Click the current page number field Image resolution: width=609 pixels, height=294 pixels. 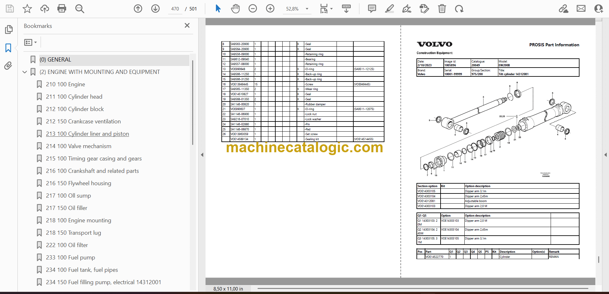pos(175,9)
